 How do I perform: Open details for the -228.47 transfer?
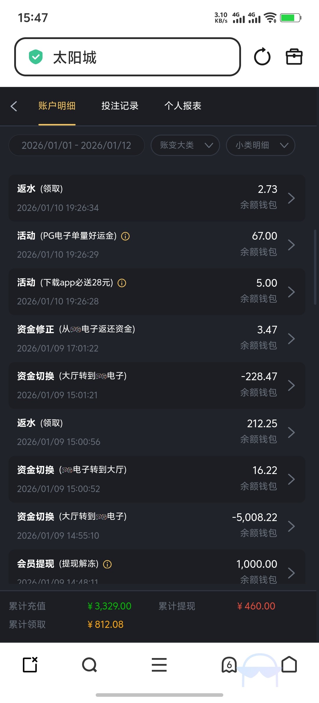[291, 386]
